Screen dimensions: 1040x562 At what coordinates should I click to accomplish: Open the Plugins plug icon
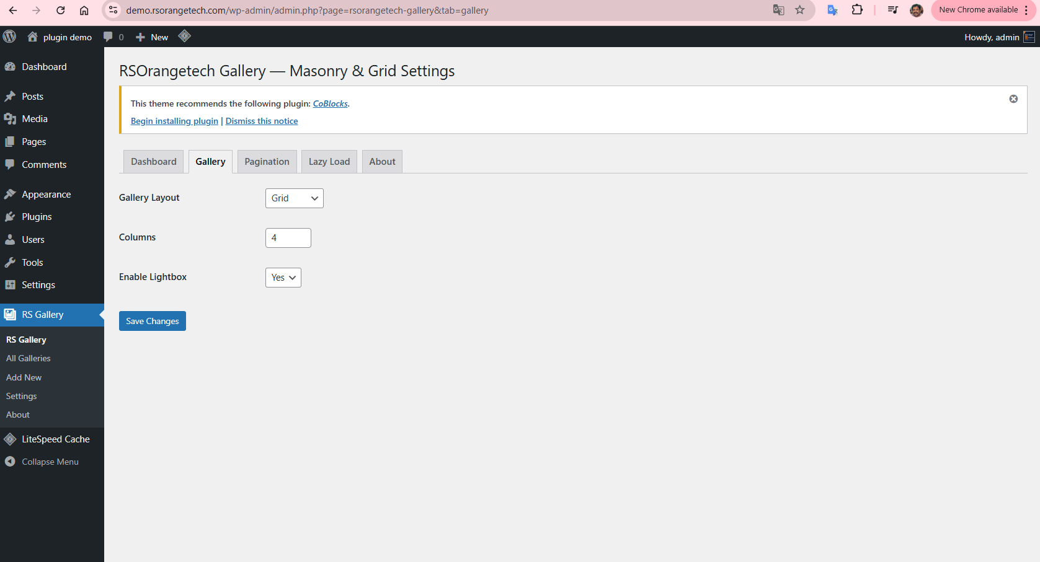11,216
